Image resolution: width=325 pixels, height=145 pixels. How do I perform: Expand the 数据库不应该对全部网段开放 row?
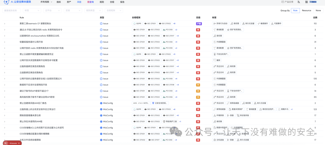[x=5, y=85]
